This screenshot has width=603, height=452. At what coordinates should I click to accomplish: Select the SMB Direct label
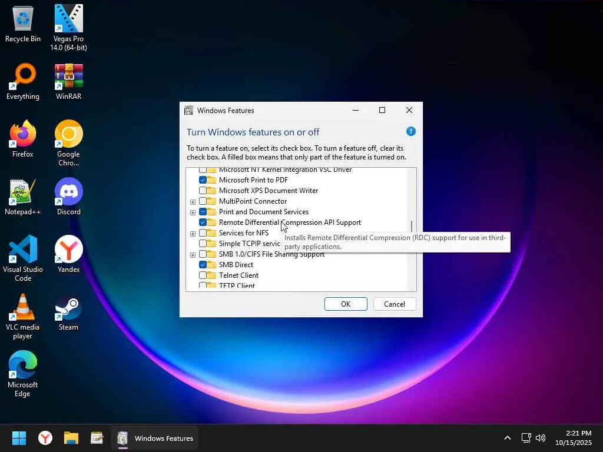(x=236, y=264)
